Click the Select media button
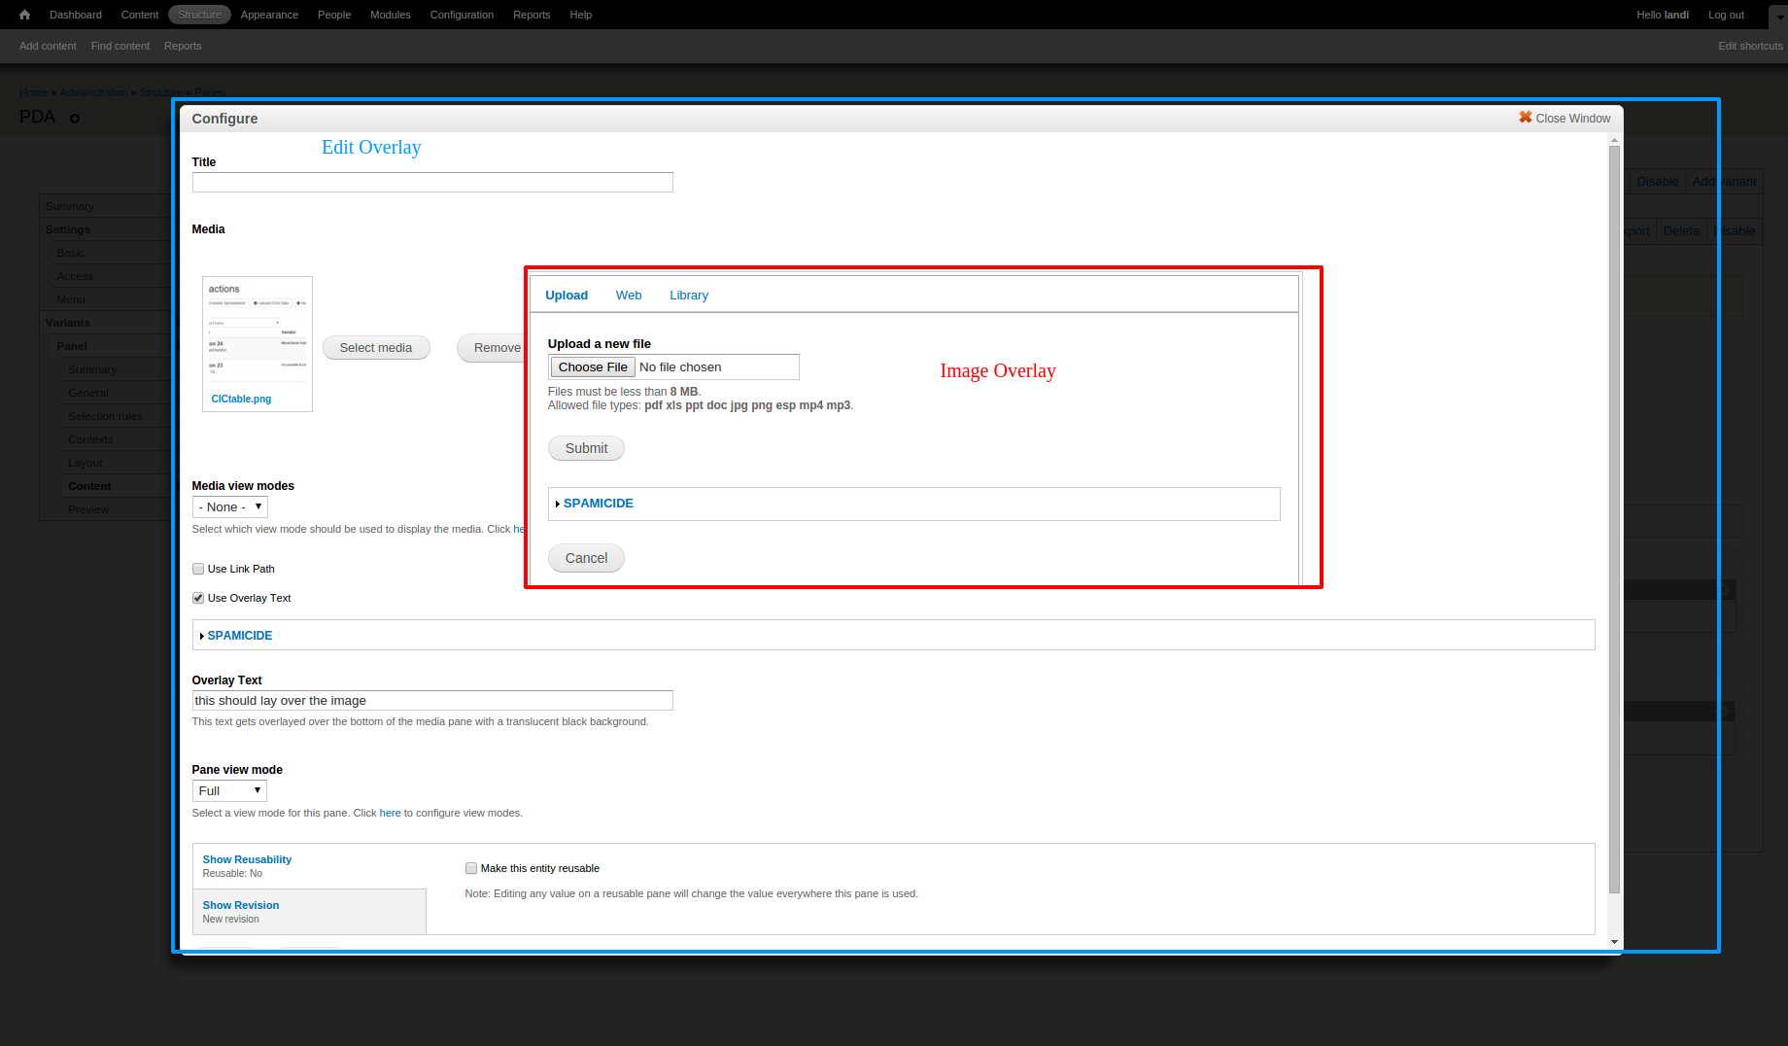This screenshot has width=1788, height=1046. (x=375, y=348)
